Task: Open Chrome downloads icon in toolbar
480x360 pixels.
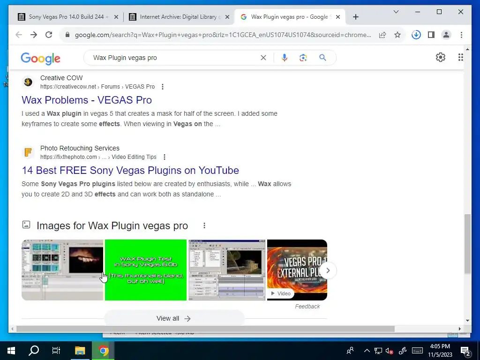Action: [416, 35]
